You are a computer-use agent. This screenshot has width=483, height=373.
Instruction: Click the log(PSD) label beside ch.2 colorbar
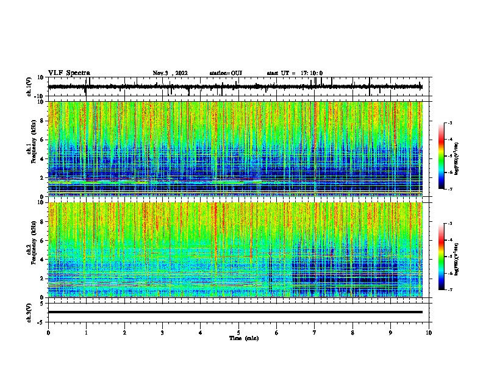pyautogui.click(x=457, y=259)
